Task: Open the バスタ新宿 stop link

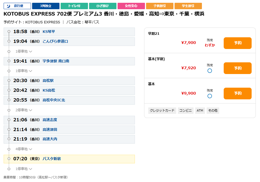Action: tap(52, 159)
